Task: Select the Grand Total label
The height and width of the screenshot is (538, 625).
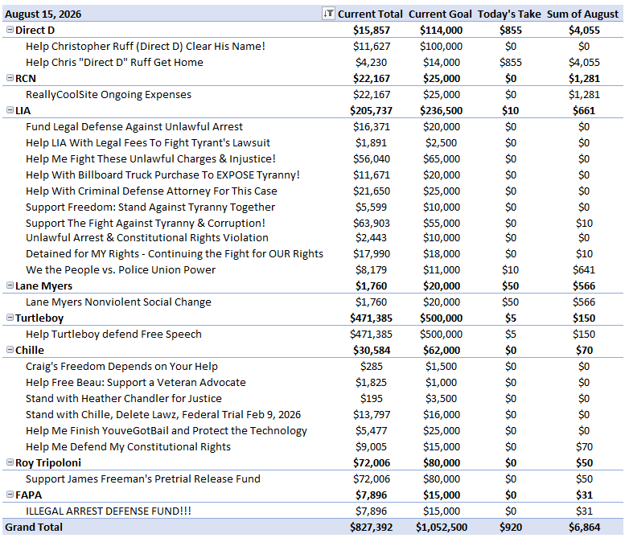Action: tap(34, 528)
